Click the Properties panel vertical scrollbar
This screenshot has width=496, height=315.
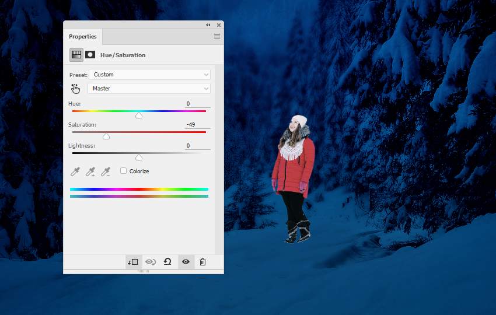click(x=219, y=159)
